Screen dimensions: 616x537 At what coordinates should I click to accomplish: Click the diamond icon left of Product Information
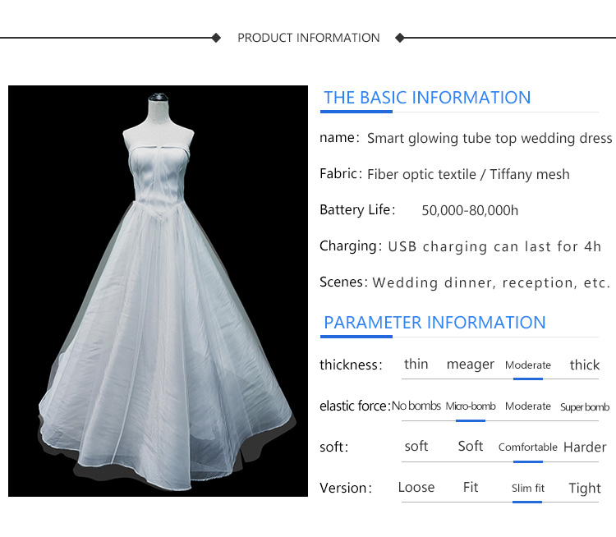[216, 38]
